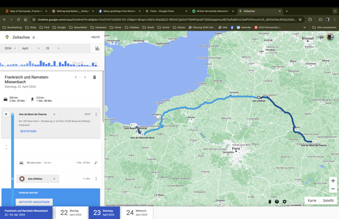Click the Aire d'Athies marker on map
339x219 pixels.
(259, 97)
